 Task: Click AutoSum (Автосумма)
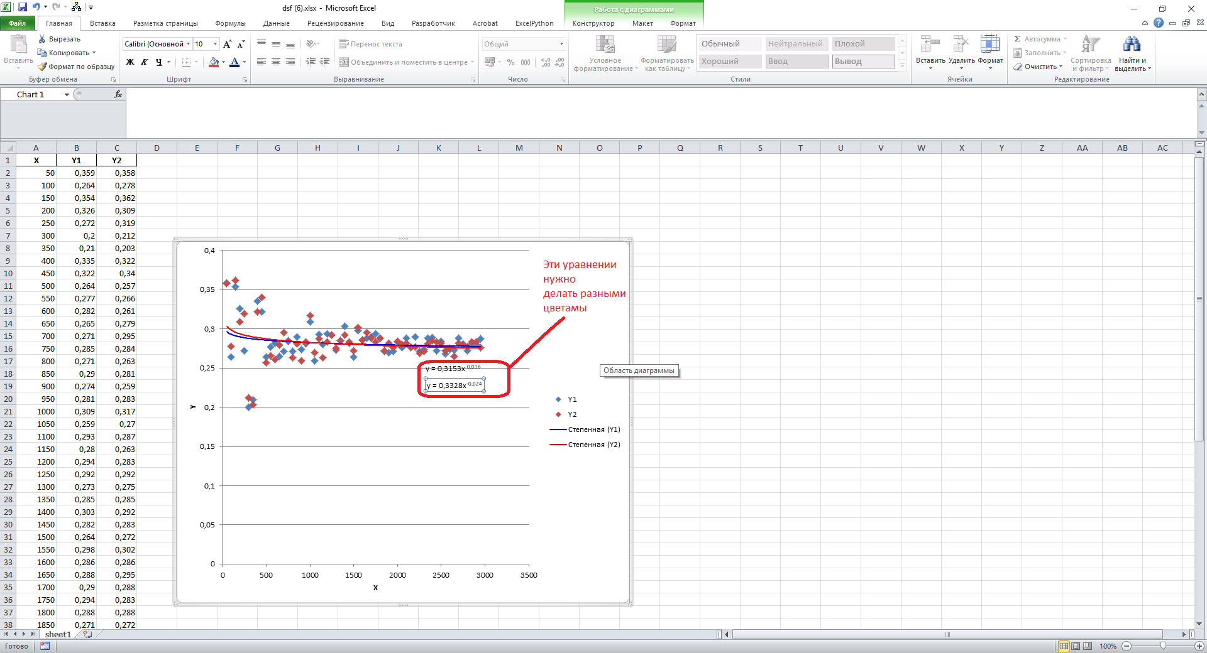point(1040,39)
